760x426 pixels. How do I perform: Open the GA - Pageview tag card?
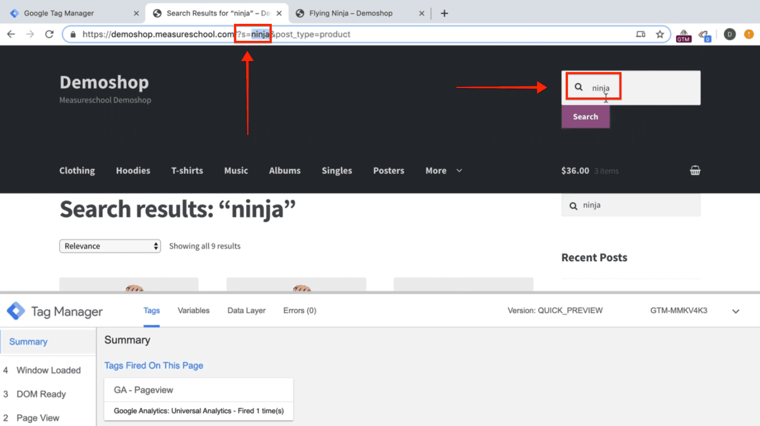coord(198,399)
